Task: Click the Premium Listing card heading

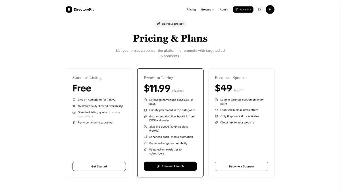Action: point(158,78)
